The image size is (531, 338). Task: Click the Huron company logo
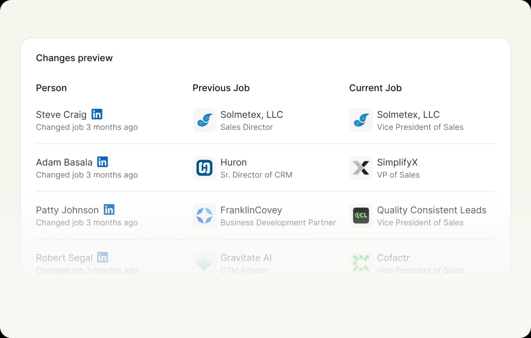coord(204,168)
